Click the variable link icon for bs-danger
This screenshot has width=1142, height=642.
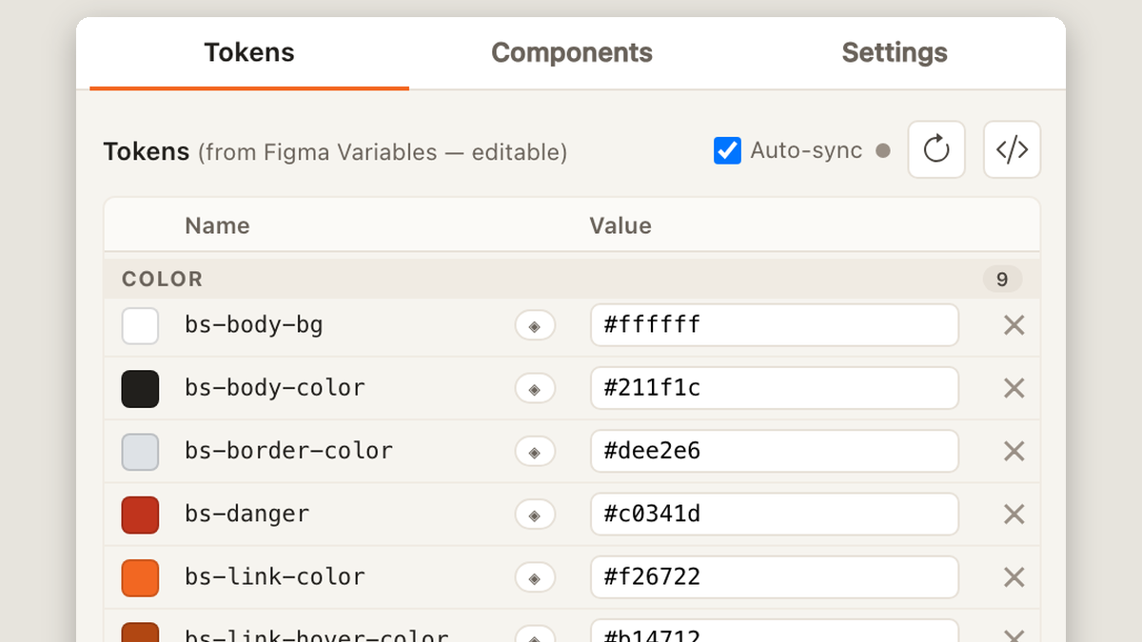(535, 515)
